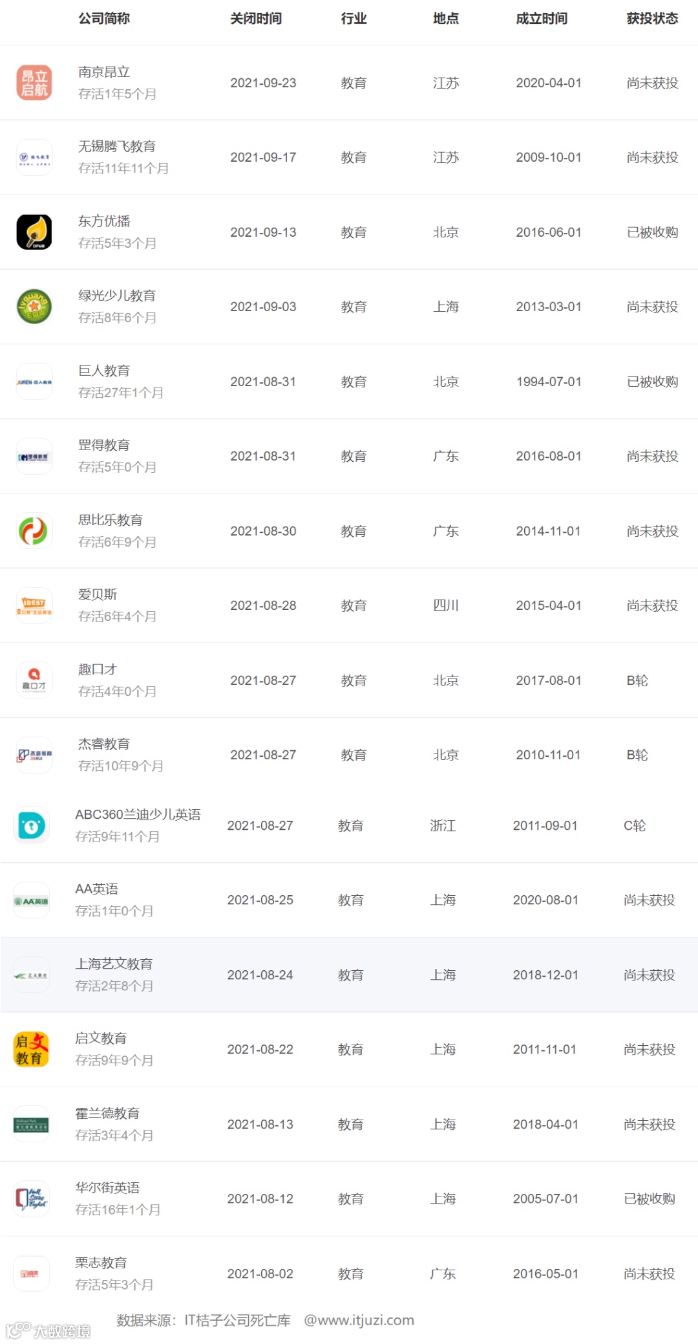Click the 无锡腾飞教育 logo icon

coord(34,157)
